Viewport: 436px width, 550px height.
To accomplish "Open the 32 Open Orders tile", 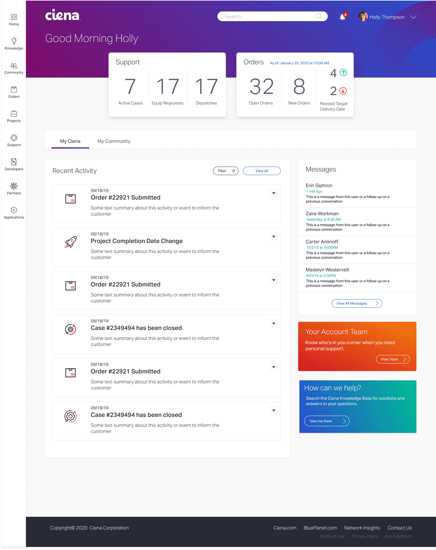I will (261, 91).
